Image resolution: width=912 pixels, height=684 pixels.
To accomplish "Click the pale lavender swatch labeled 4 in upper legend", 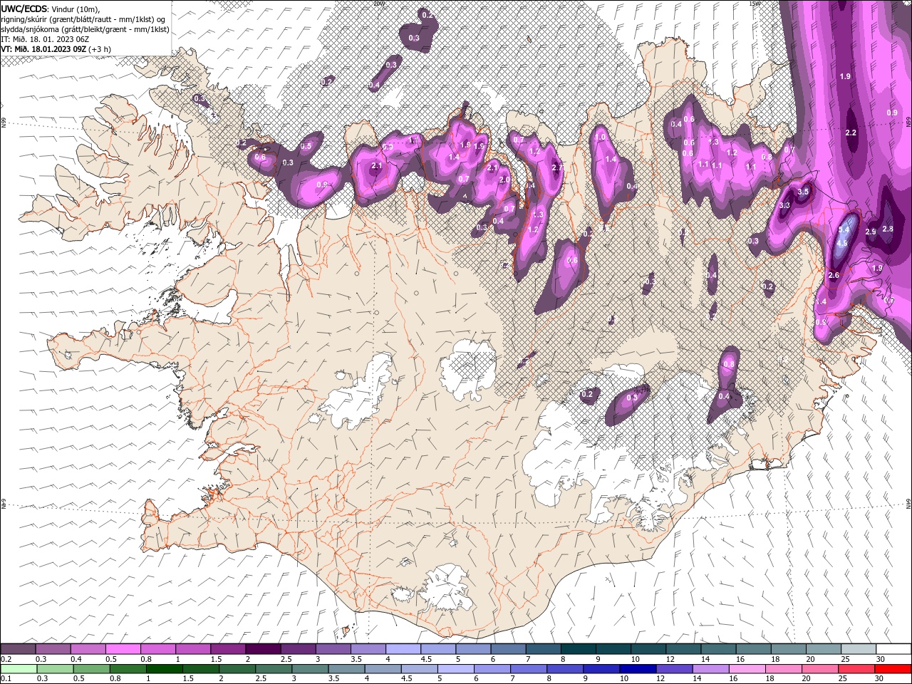I will [403, 648].
